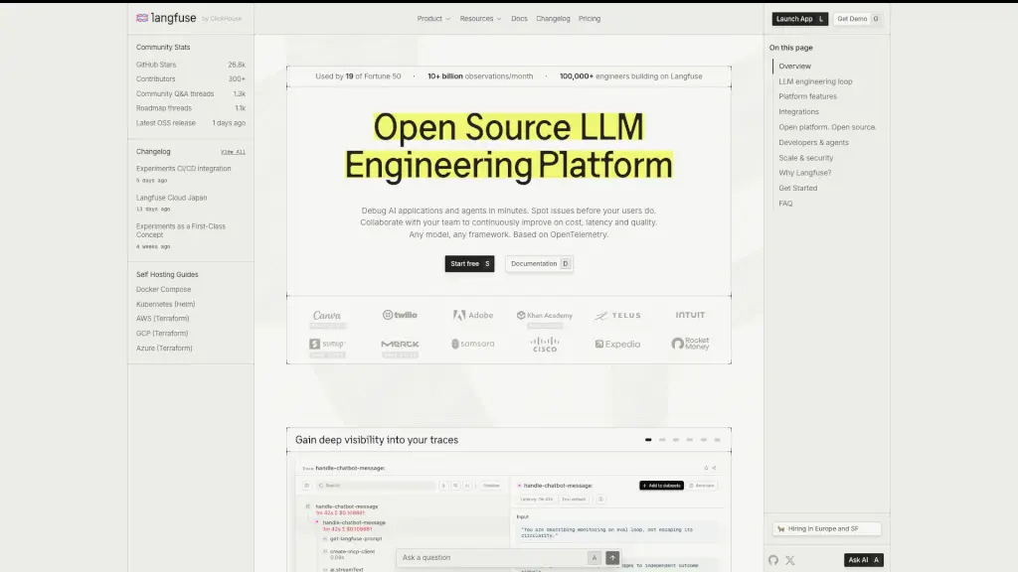Image resolution: width=1018 pixels, height=572 pixels.
Task: Jump to Scale & security section
Action: (805, 158)
